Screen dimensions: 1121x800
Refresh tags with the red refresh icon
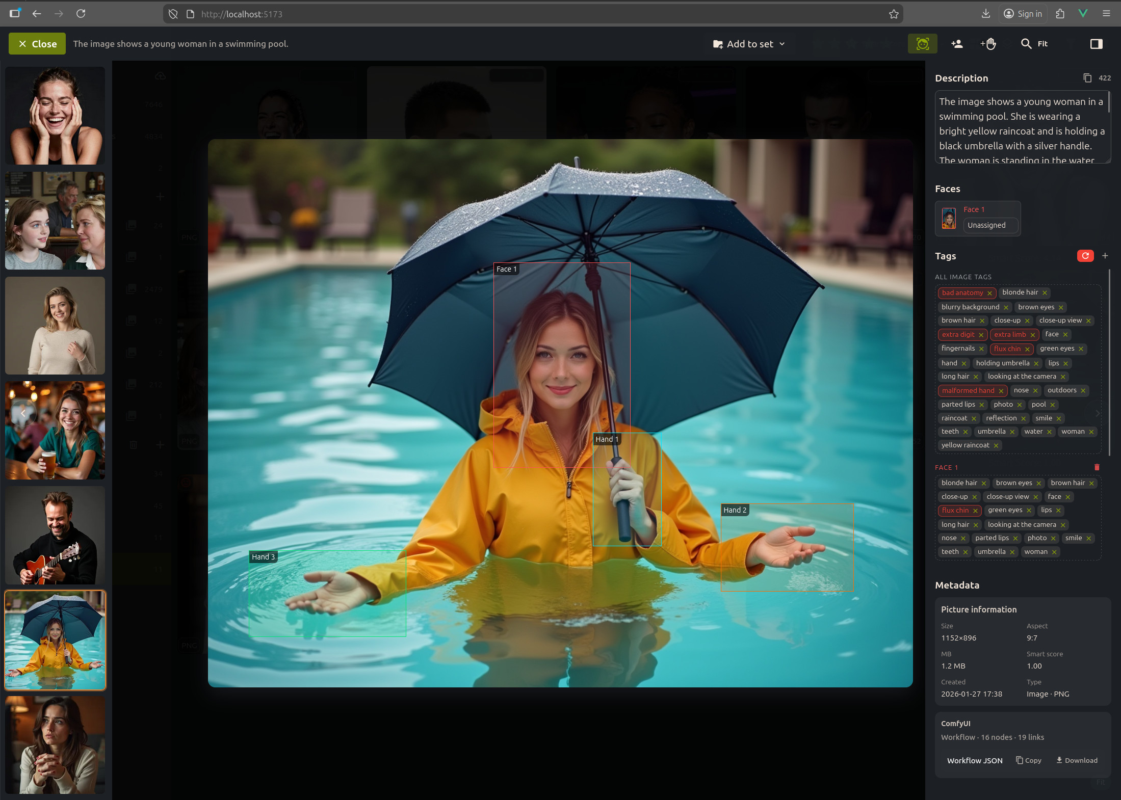(x=1085, y=256)
